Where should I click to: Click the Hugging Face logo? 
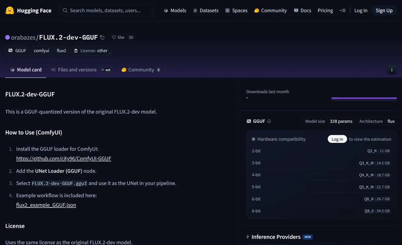pos(28,10)
